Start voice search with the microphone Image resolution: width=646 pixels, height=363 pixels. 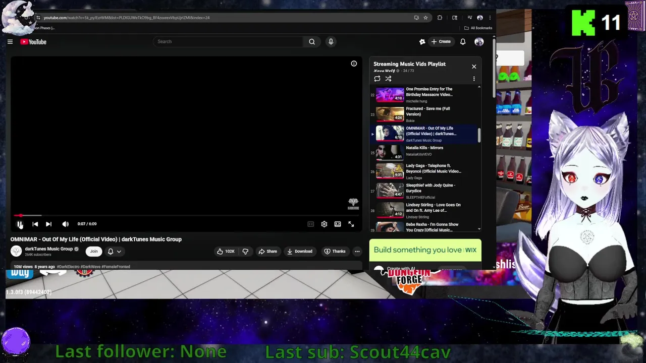(331, 41)
